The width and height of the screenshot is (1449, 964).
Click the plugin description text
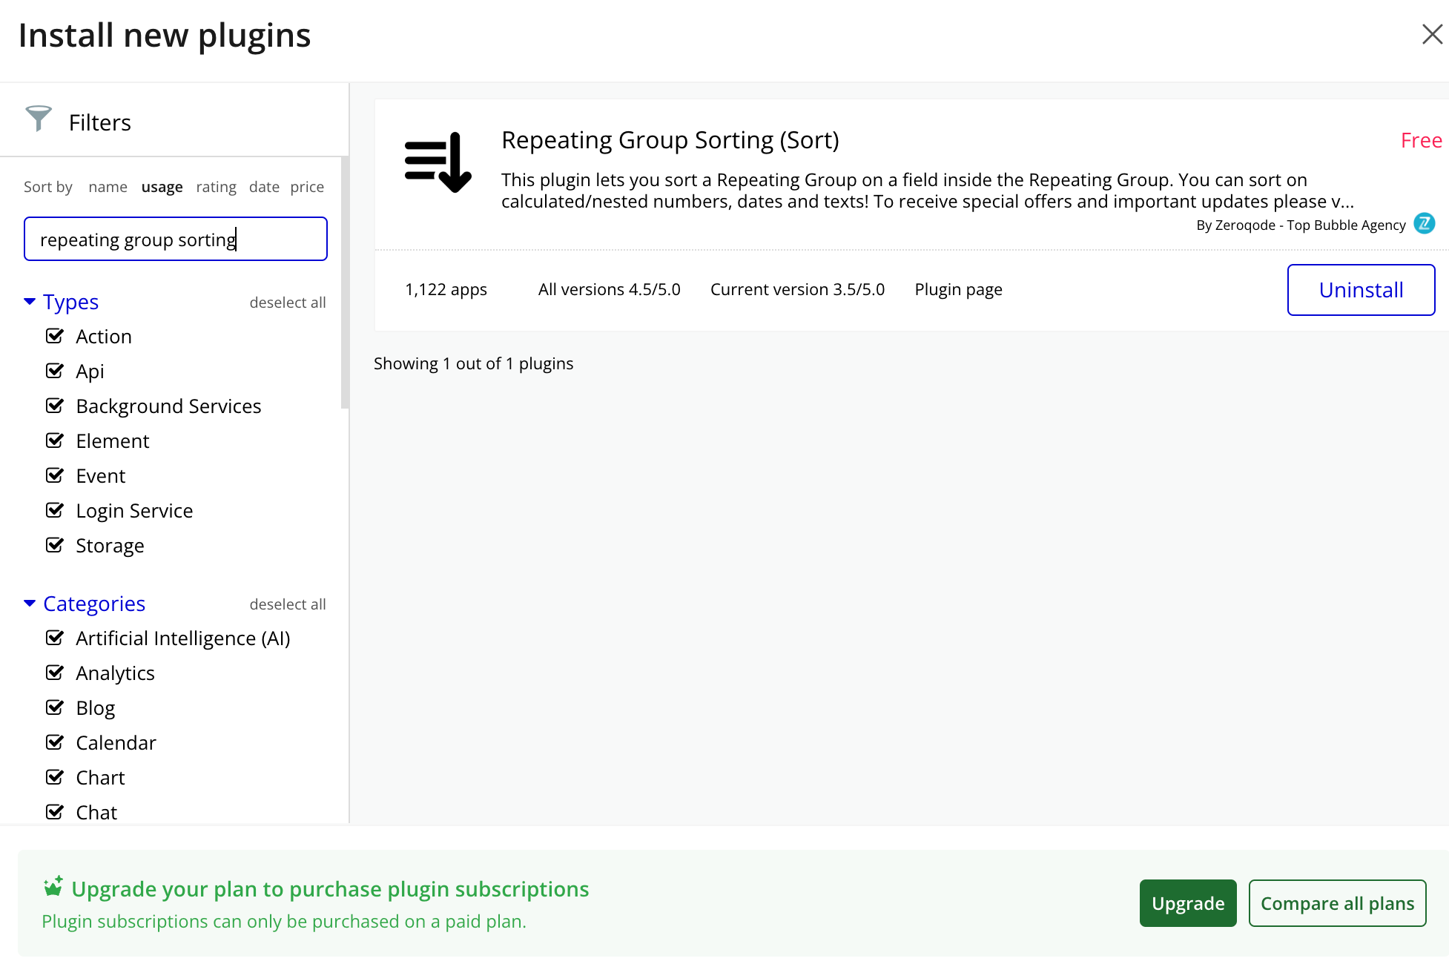pyautogui.click(x=927, y=191)
